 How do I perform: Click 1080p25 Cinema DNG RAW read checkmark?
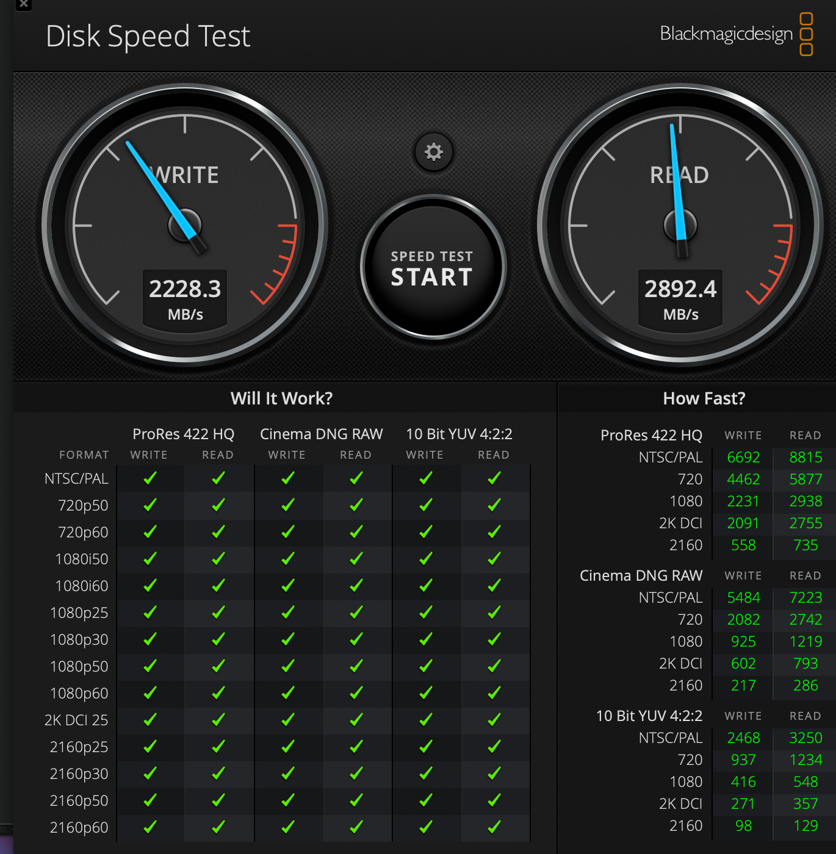(x=356, y=612)
